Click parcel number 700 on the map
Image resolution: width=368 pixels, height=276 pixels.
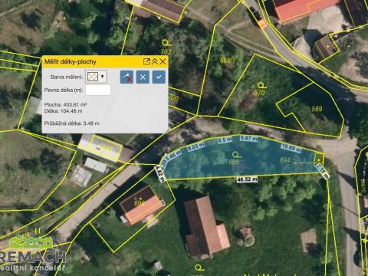pos(173,97)
